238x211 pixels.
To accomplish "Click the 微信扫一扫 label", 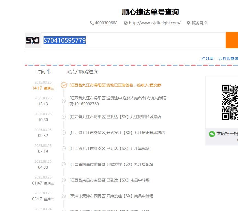I will point(227,134).
